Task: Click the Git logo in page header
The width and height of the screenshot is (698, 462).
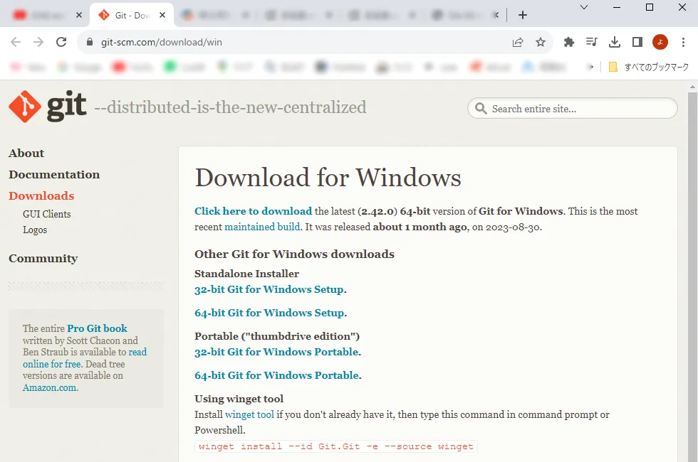Action: (47, 107)
